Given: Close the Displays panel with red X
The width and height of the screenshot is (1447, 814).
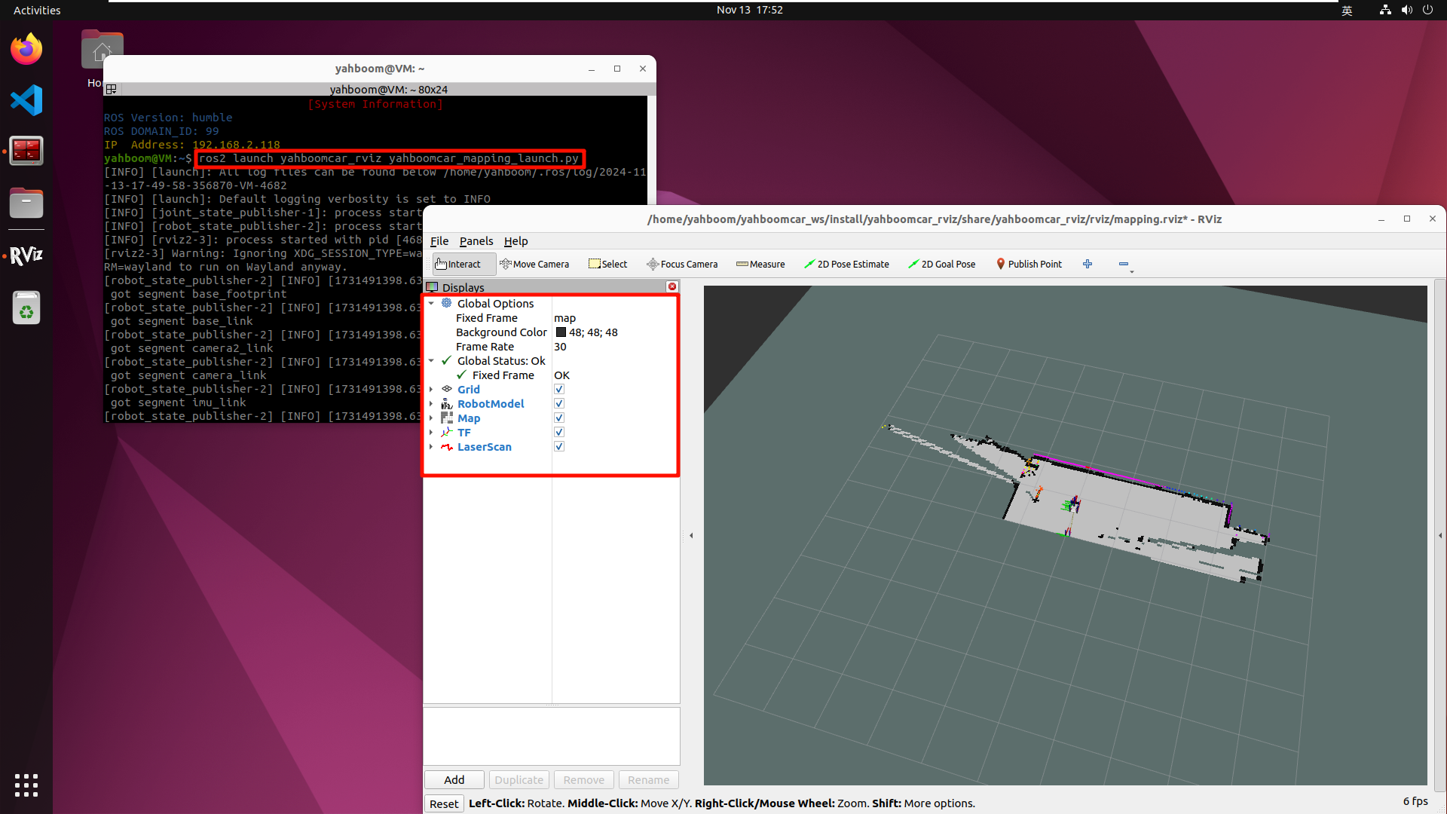Looking at the screenshot, I should pos(672,286).
